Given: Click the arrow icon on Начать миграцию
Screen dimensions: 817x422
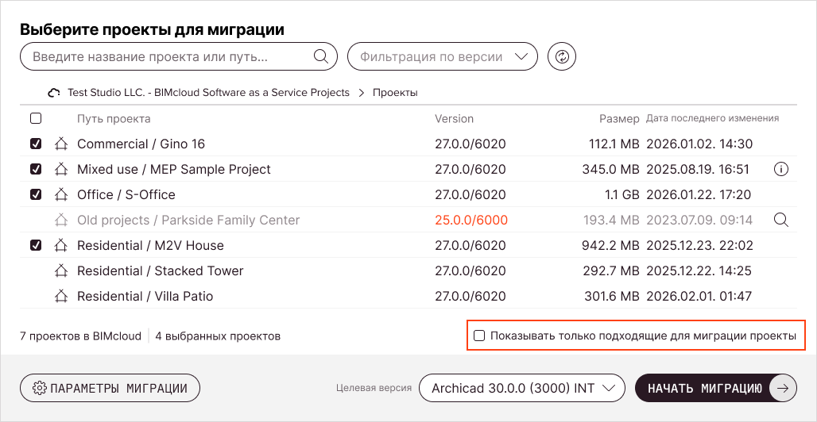Looking at the screenshot, I should coord(783,388).
